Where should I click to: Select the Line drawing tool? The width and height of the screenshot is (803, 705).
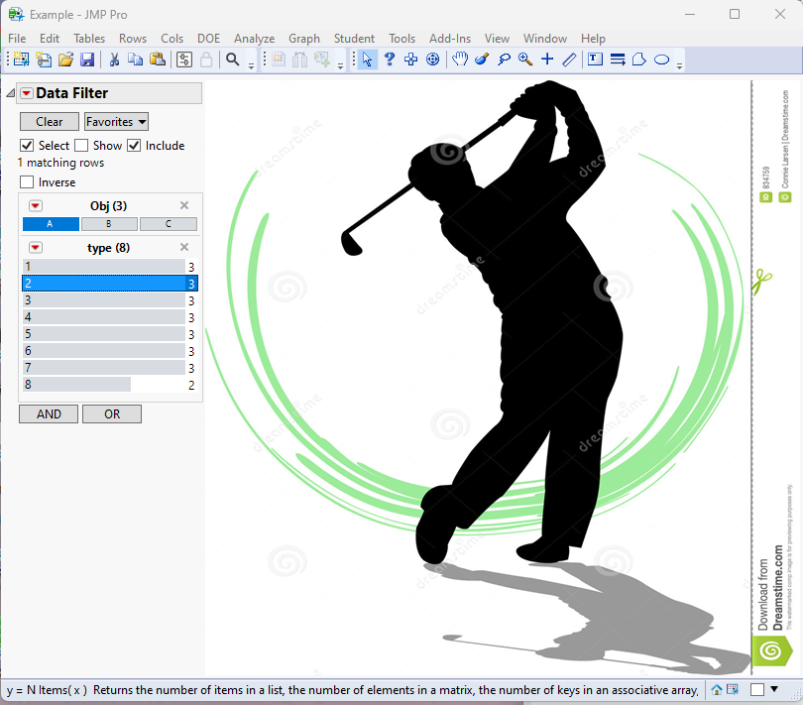pyautogui.click(x=569, y=59)
